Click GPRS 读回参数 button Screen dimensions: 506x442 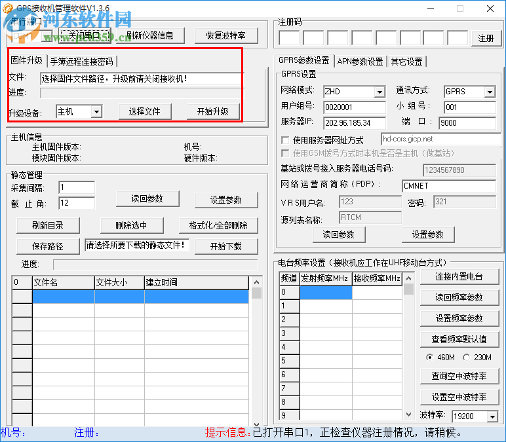[x=339, y=234]
